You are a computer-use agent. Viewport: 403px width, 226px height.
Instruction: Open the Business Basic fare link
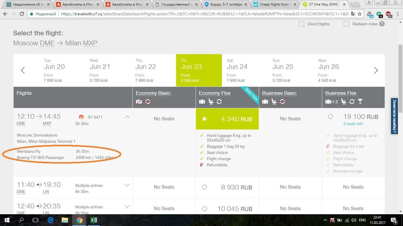pyautogui.click(x=279, y=93)
